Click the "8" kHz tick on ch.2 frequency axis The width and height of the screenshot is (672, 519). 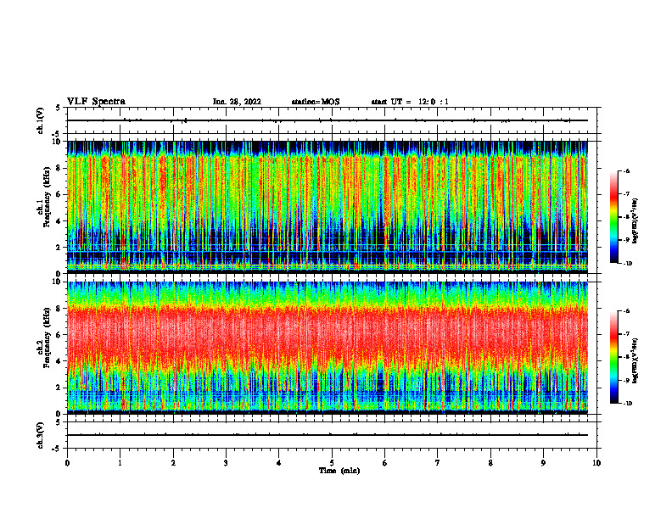point(59,309)
